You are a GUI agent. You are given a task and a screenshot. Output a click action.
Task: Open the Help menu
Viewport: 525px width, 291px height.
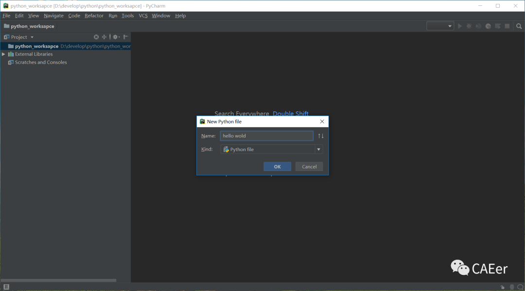(x=180, y=16)
